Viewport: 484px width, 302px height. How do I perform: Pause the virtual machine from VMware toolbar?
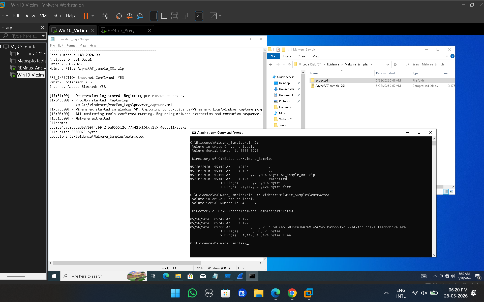coord(86,16)
